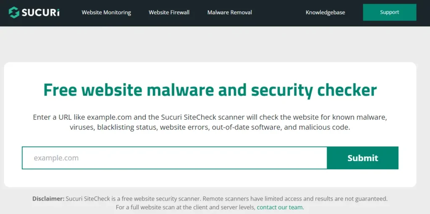Click 'Sucuri SiteCheck is a free' disclaimer text
Viewport: 430px width, 214px height.
105,199
